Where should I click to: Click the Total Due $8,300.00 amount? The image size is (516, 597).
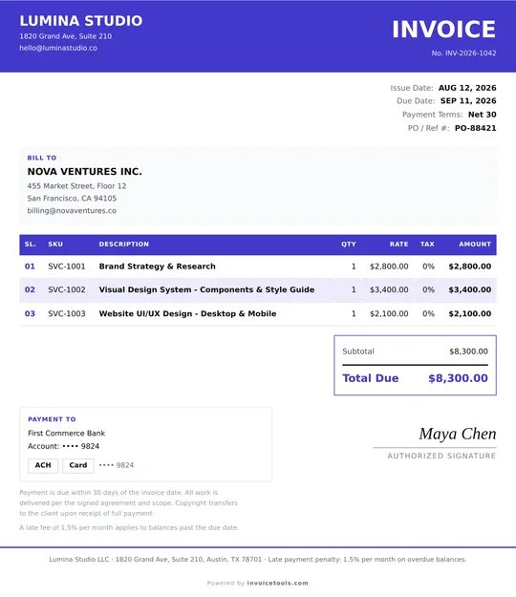[x=458, y=378]
